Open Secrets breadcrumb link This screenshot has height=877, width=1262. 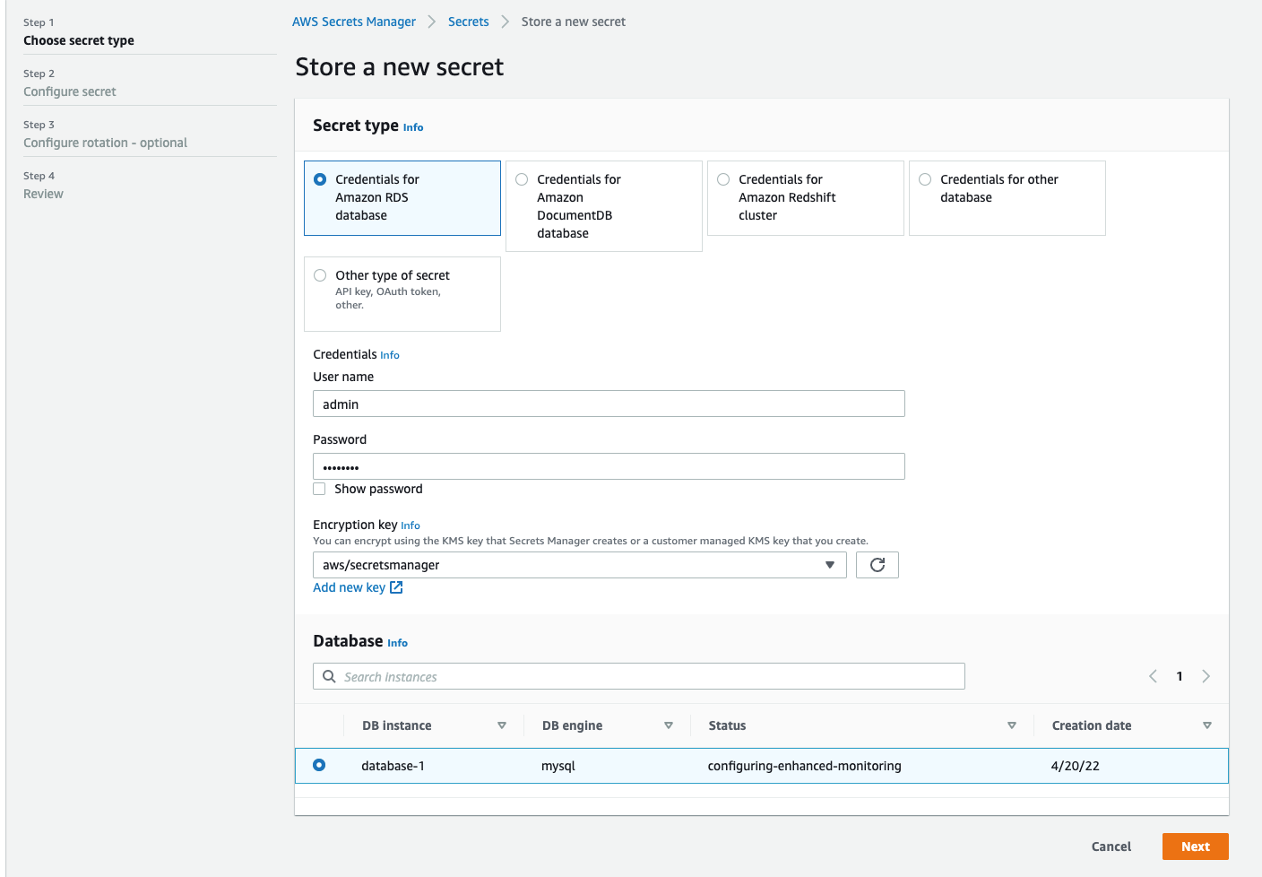tap(468, 22)
